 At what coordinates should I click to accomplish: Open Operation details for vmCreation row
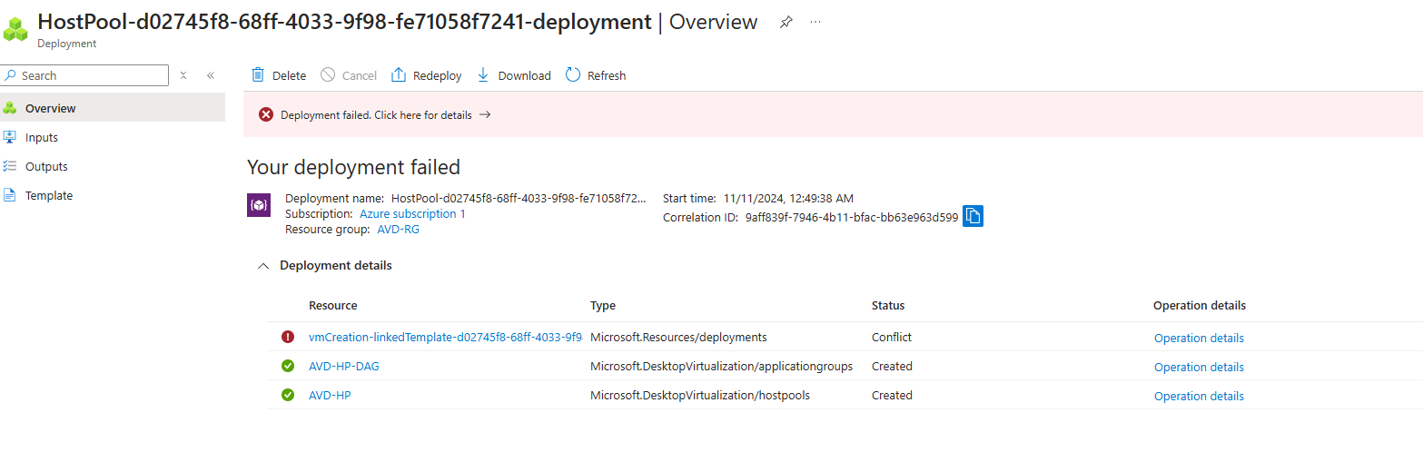[x=1199, y=338]
